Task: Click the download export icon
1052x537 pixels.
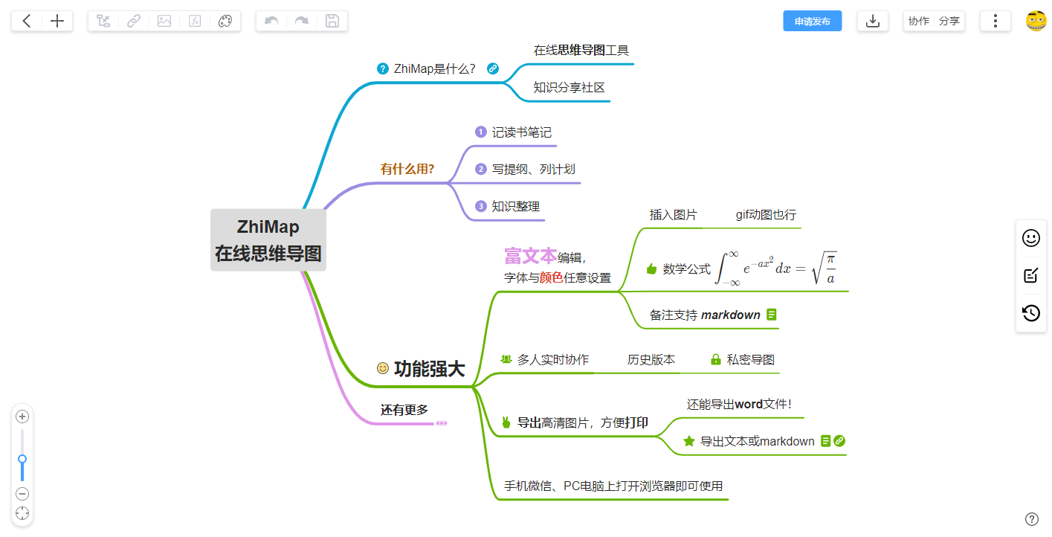Action: (x=873, y=21)
